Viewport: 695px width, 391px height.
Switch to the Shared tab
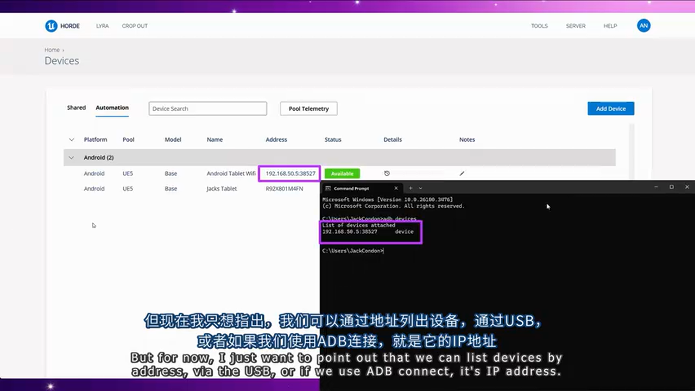tap(76, 108)
